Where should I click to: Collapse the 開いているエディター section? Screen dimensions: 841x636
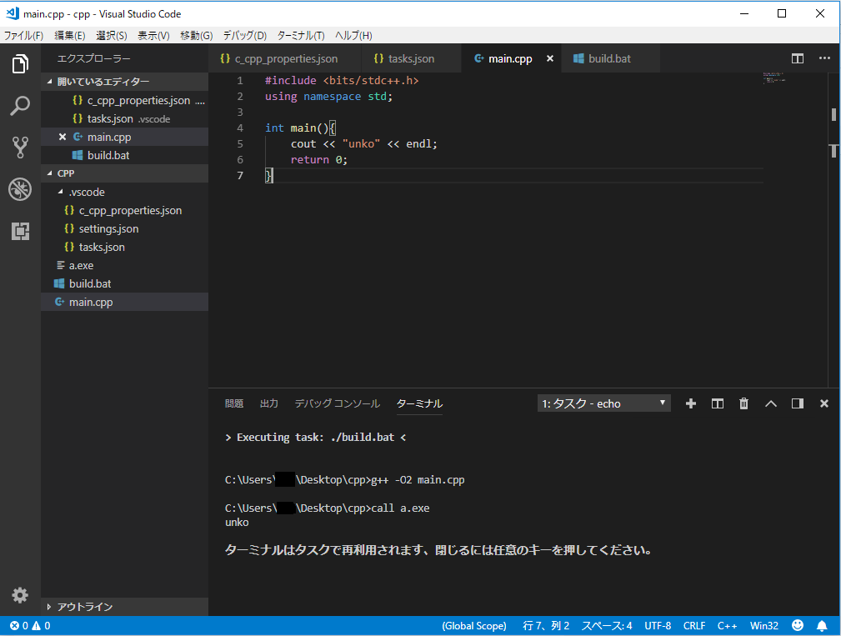point(124,82)
